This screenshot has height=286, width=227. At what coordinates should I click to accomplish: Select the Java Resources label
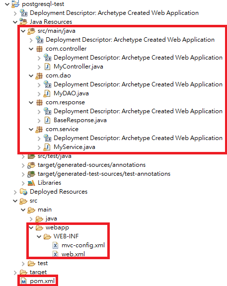(x=51, y=22)
